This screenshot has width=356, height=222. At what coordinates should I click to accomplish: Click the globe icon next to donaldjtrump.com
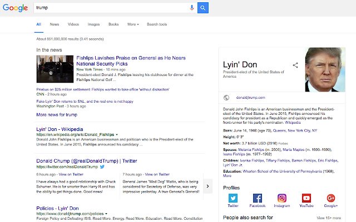click(226, 98)
